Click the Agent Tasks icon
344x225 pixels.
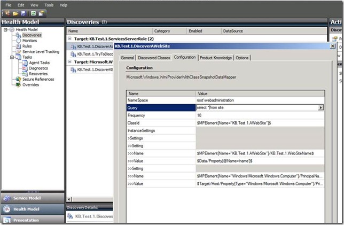click(x=25, y=63)
